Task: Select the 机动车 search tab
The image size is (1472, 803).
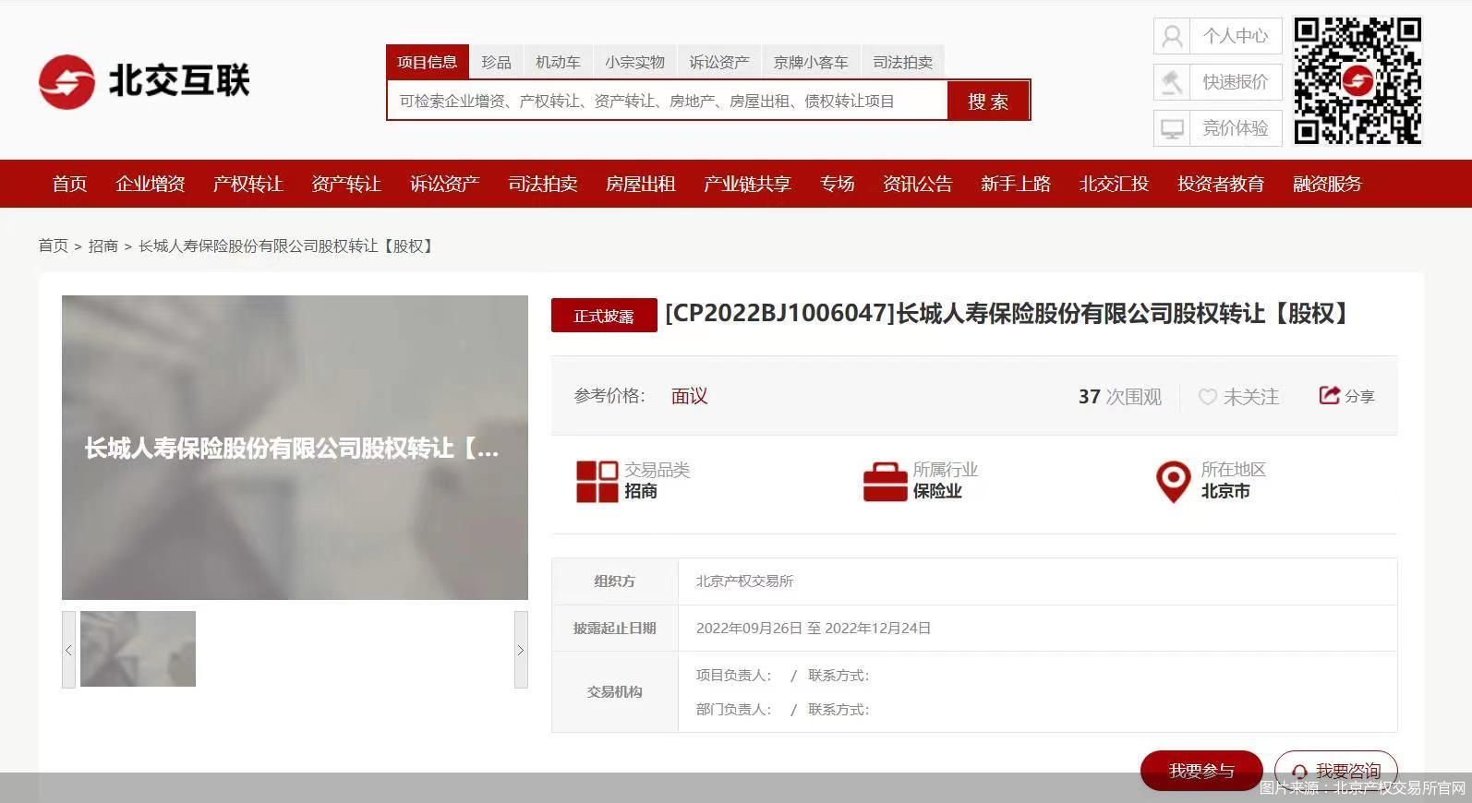Action: pos(558,62)
